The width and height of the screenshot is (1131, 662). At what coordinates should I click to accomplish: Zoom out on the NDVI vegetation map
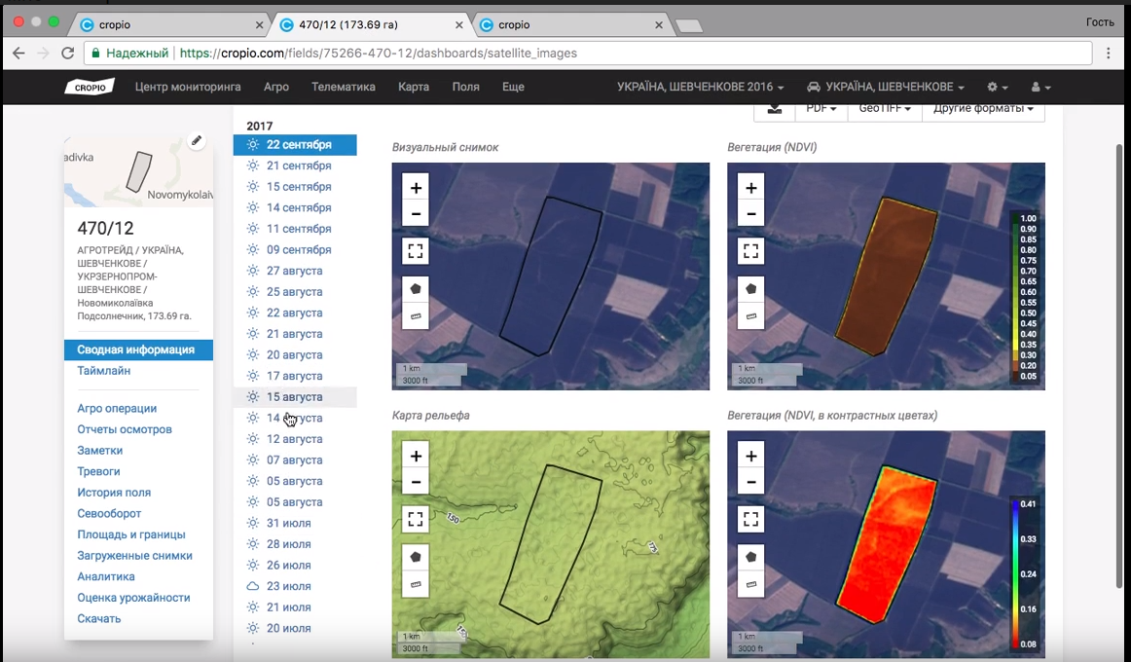[750, 214]
